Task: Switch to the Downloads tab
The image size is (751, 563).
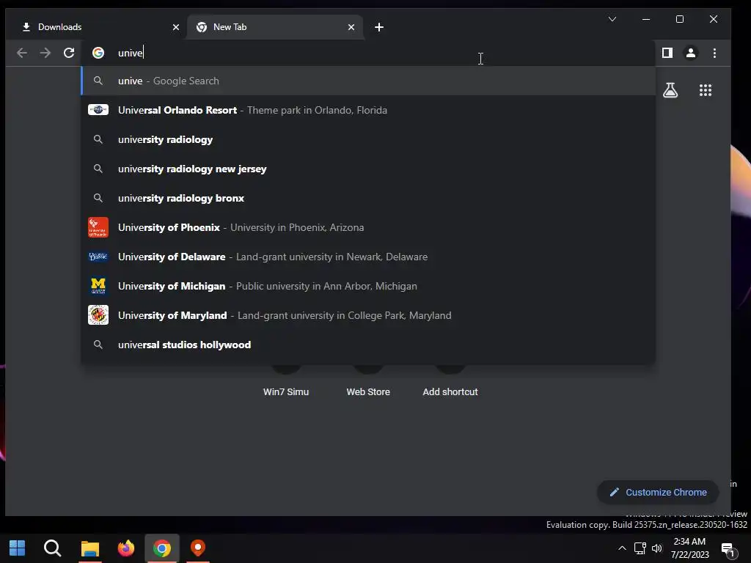Action: pos(96,27)
